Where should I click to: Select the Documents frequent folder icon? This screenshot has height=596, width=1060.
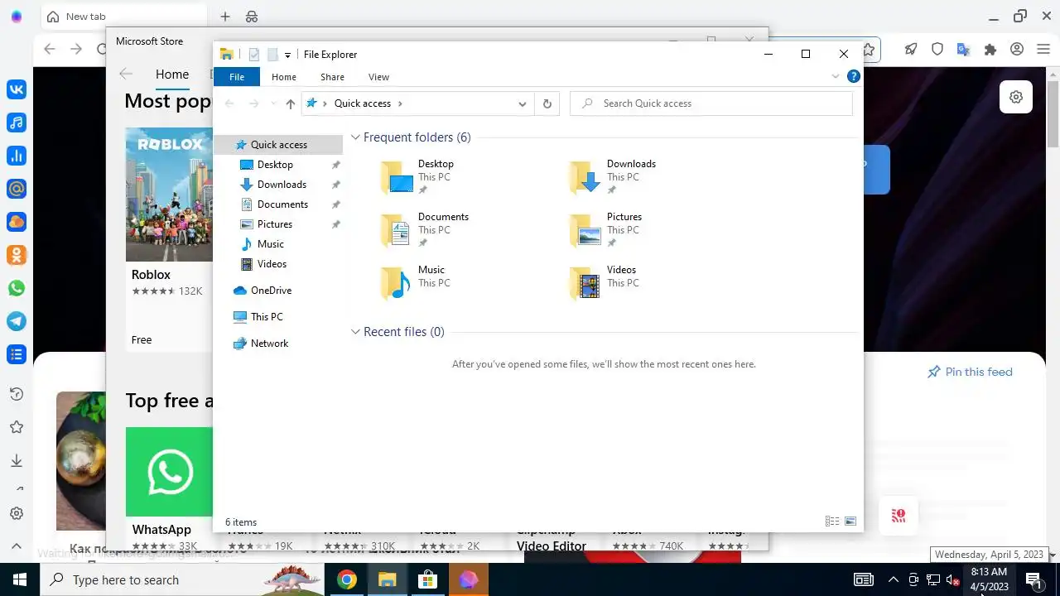click(x=396, y=230)
